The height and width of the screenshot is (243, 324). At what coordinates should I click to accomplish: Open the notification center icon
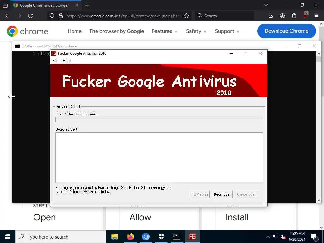(314, 237)
